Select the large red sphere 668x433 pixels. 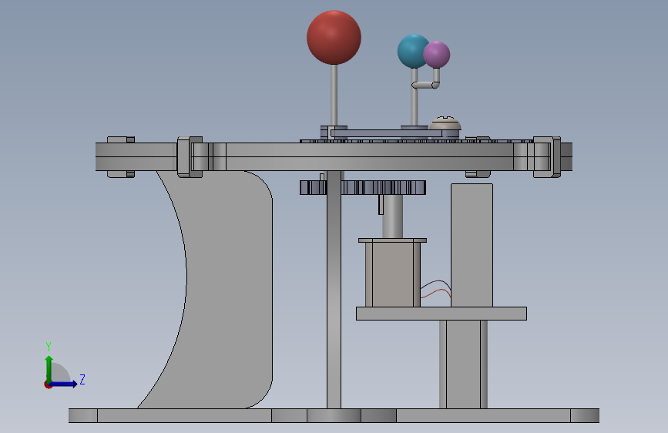pos(334,38)
